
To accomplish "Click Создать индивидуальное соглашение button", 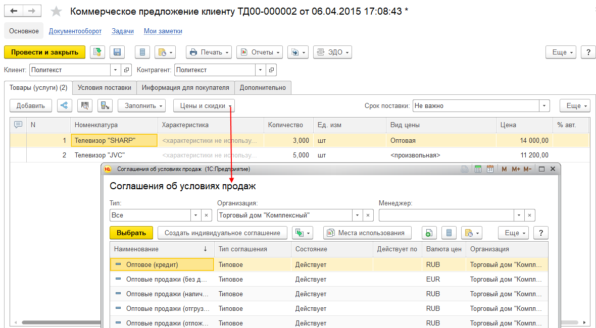I will (222, 233).
